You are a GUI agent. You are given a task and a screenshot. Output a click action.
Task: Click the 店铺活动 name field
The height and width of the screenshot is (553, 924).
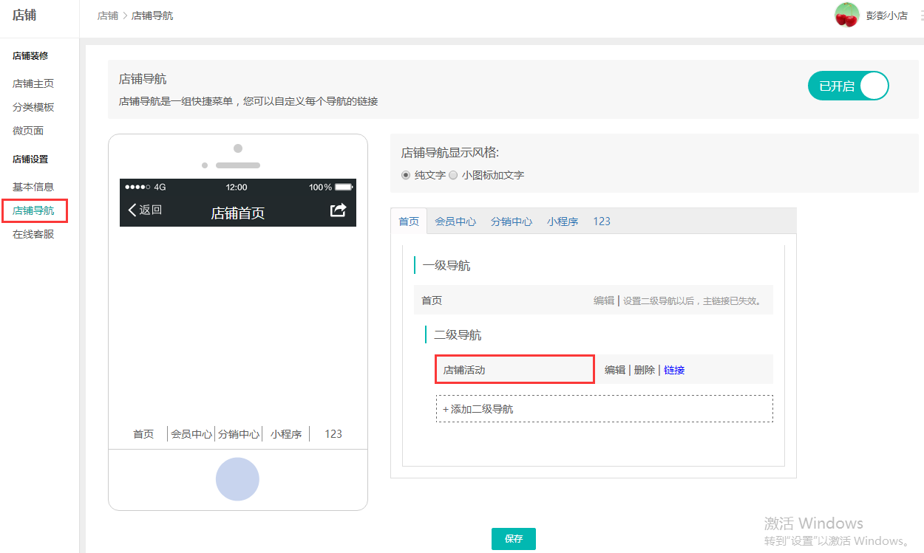coord(514,370)
